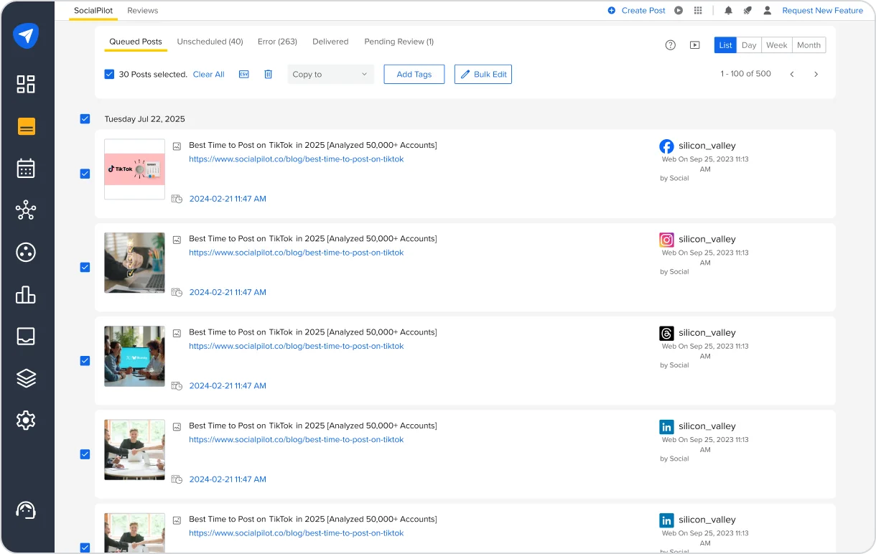Click the Bulk Edit button

pos(483,74)
